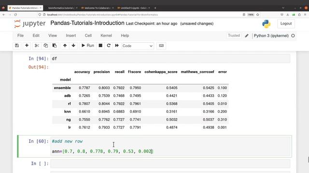The height and width of the screenshot is (173, 309).
Task: Switch to the Untitled13.ipynb Colab tab
Action: [x=133, y=8]
